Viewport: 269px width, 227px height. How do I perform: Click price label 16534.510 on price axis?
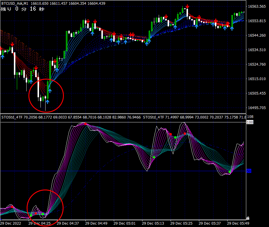point(257,50)
